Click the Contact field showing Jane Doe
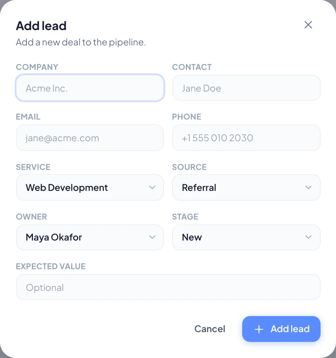Viewport: 336px width, 358px height. [x=246, y=88]
